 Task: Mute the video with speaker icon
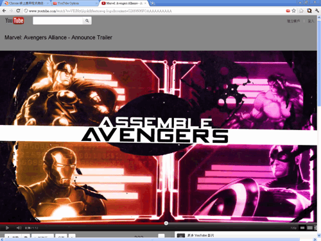tap(19, 228)
